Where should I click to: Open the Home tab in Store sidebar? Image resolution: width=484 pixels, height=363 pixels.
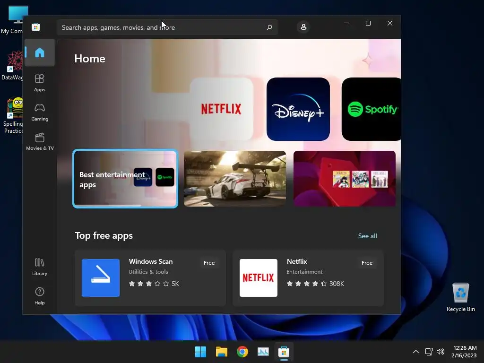pyautogui.click(x=40, y=52)
